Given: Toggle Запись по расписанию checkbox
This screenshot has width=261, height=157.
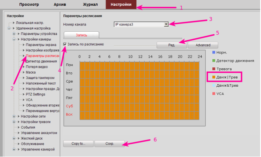Looking at the screenshot, I should (65, 44).
